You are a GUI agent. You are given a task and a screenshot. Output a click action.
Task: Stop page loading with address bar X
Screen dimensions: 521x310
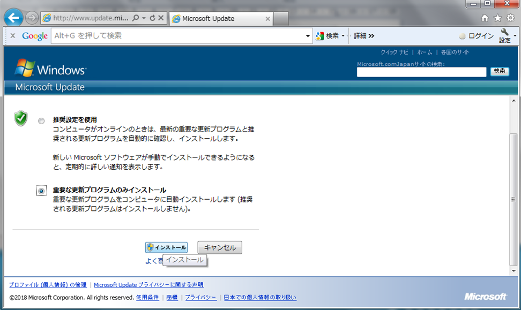(x=161, y=18)
